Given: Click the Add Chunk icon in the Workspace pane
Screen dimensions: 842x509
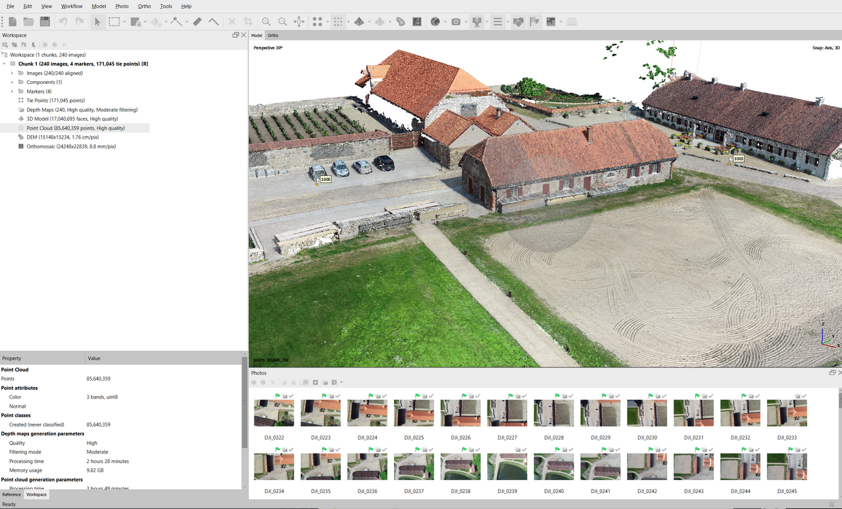Looking at the screenshot, I should pyautogui.click(x=6, y=44).
